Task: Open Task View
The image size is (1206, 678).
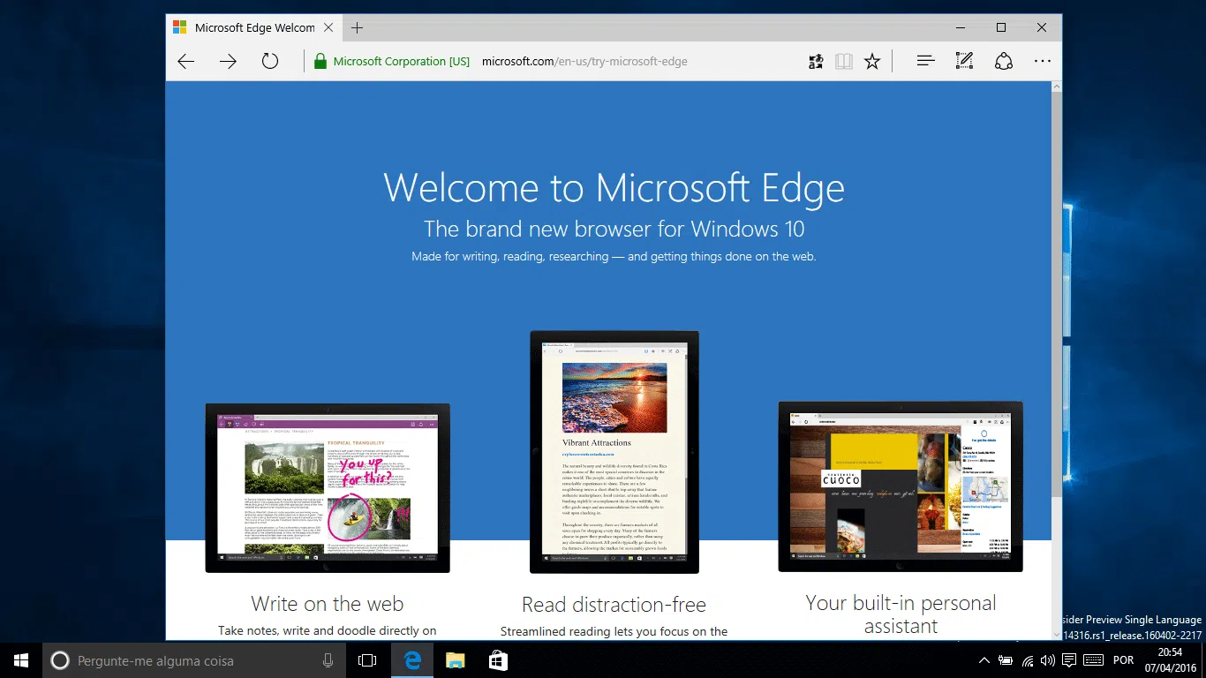Action: pos(367,660)
